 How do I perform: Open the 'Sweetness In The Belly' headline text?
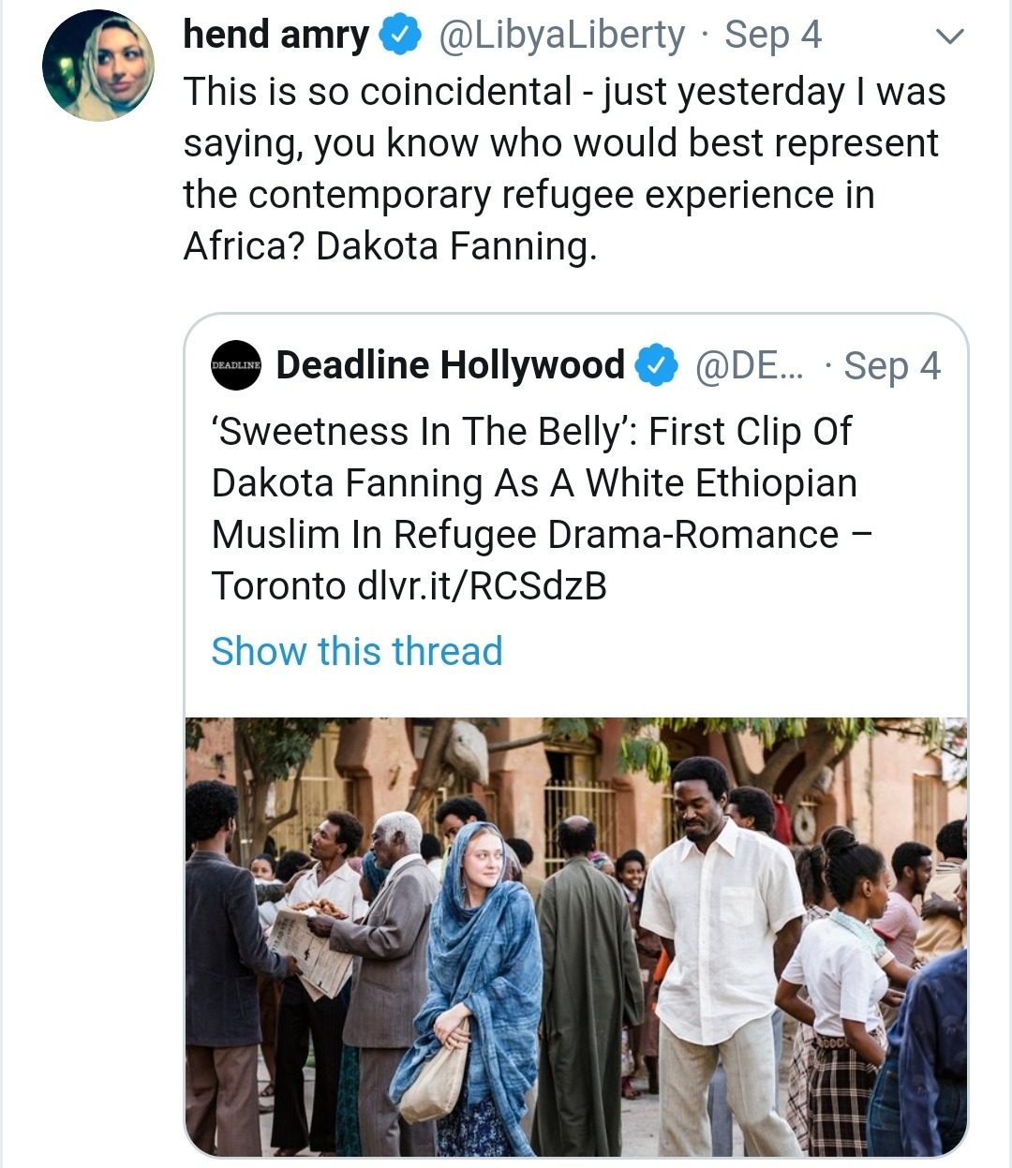click(x=543, y=509)
